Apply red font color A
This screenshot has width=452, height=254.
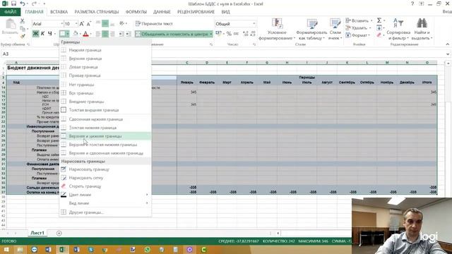pyautogui.click(x=85, y=34)
